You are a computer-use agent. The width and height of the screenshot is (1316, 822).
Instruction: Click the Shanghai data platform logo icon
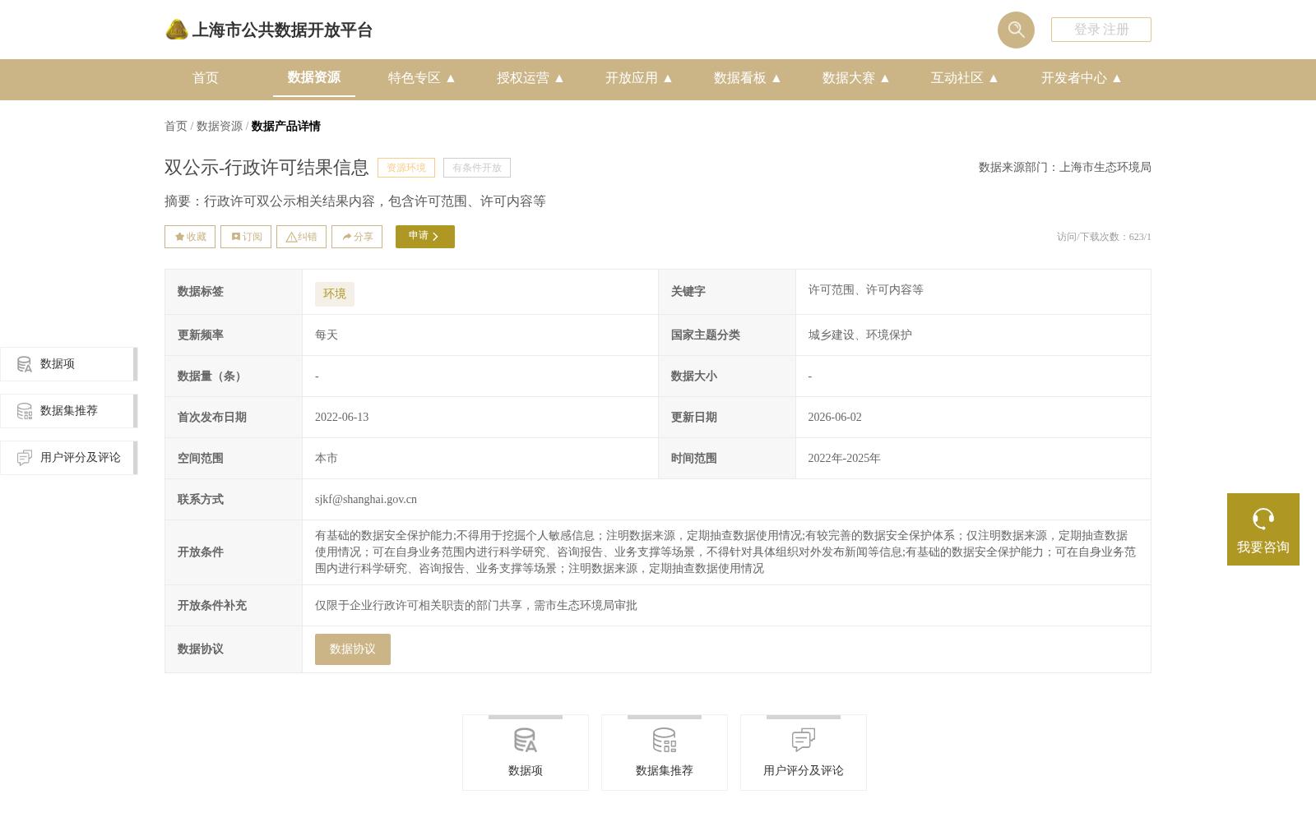(x=176, y=30)
